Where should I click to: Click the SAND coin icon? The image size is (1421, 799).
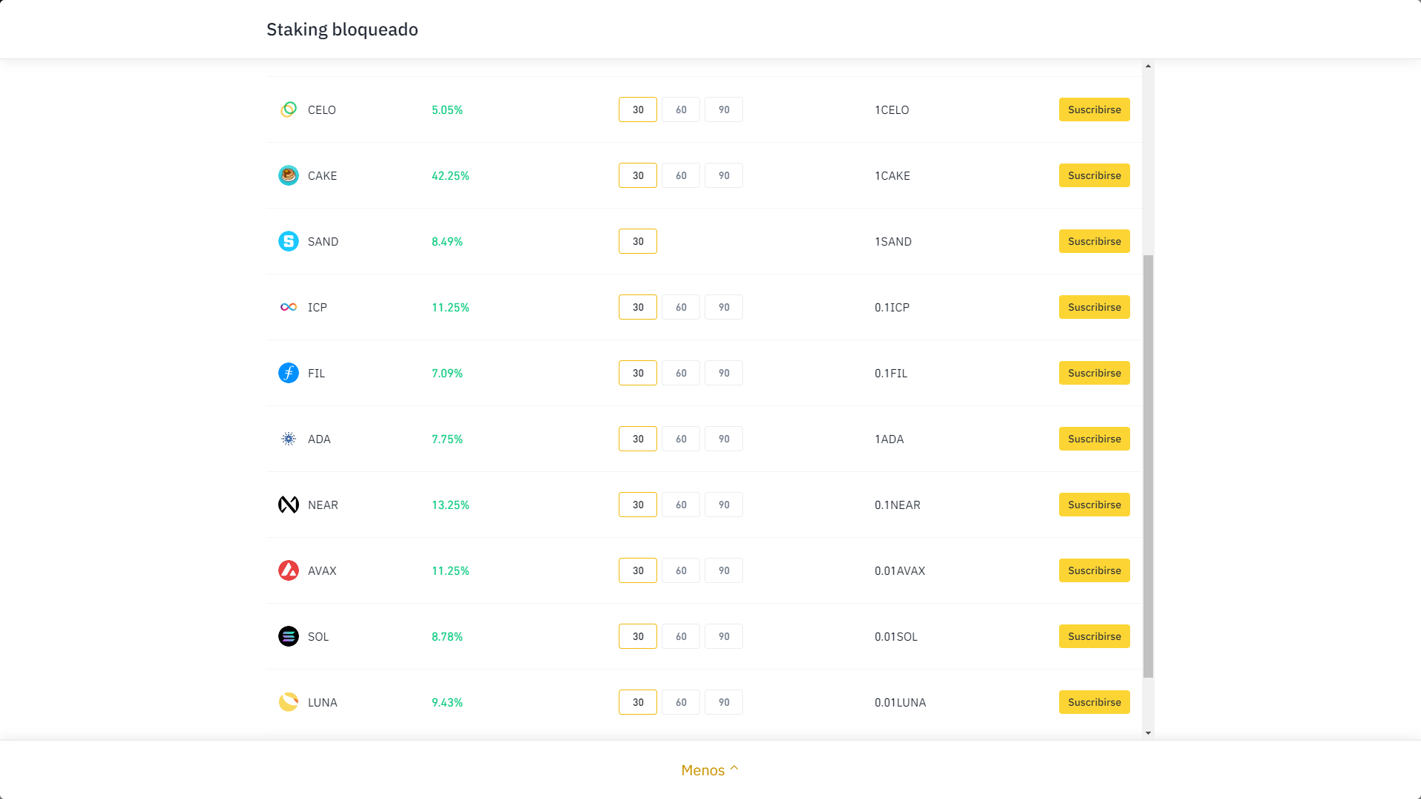pyautogui.click(x=289, y=241)
